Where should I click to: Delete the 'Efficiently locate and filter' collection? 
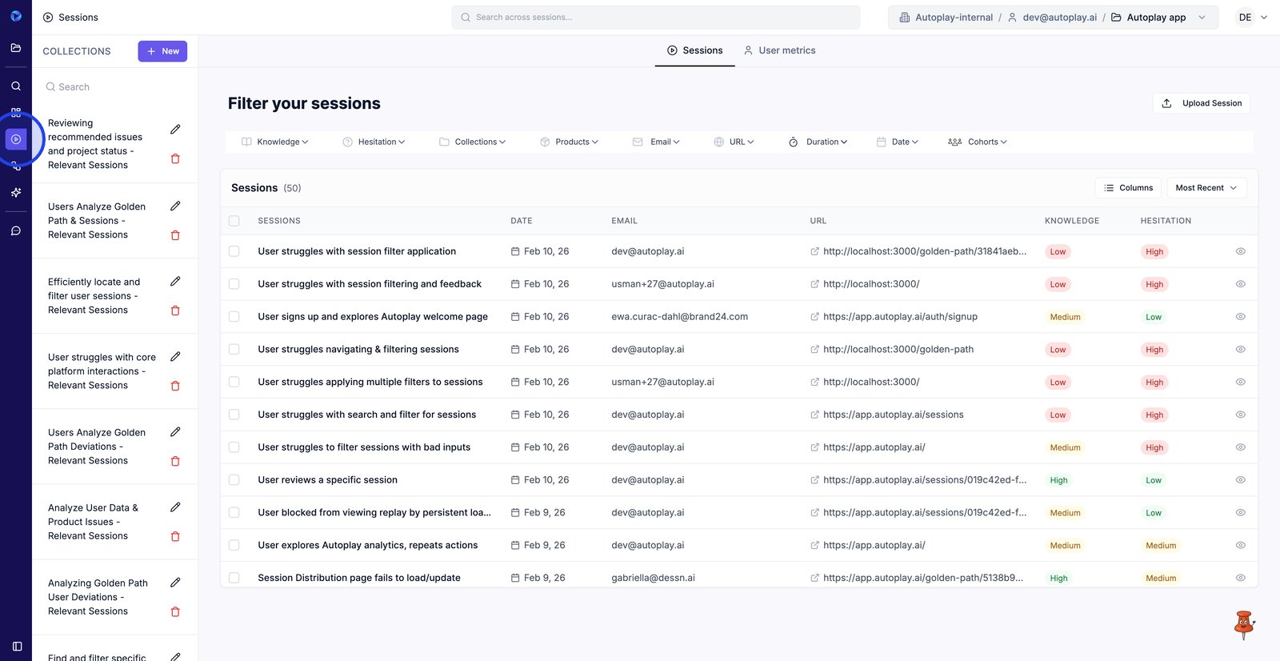click(175, 310)
